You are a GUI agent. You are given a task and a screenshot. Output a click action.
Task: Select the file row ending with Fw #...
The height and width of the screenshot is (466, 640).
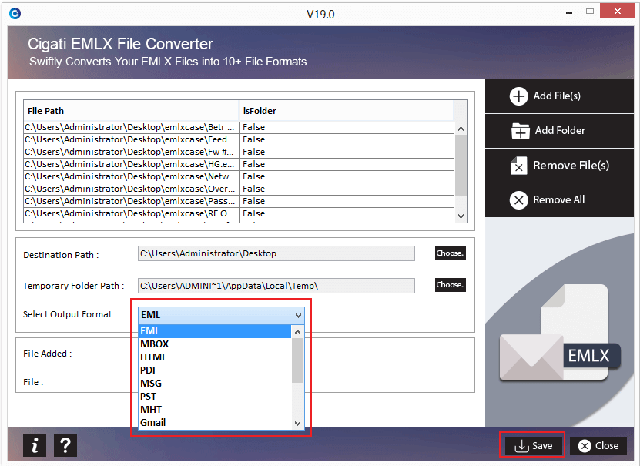(239, 152)
